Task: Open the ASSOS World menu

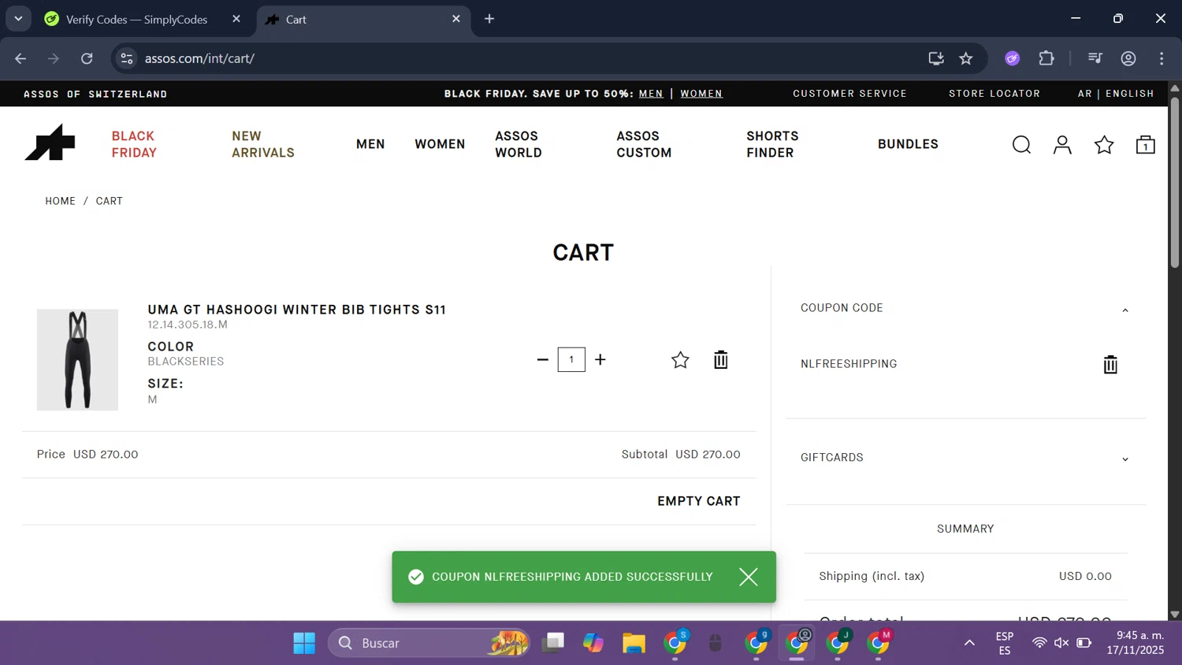Action: (519, 144)
